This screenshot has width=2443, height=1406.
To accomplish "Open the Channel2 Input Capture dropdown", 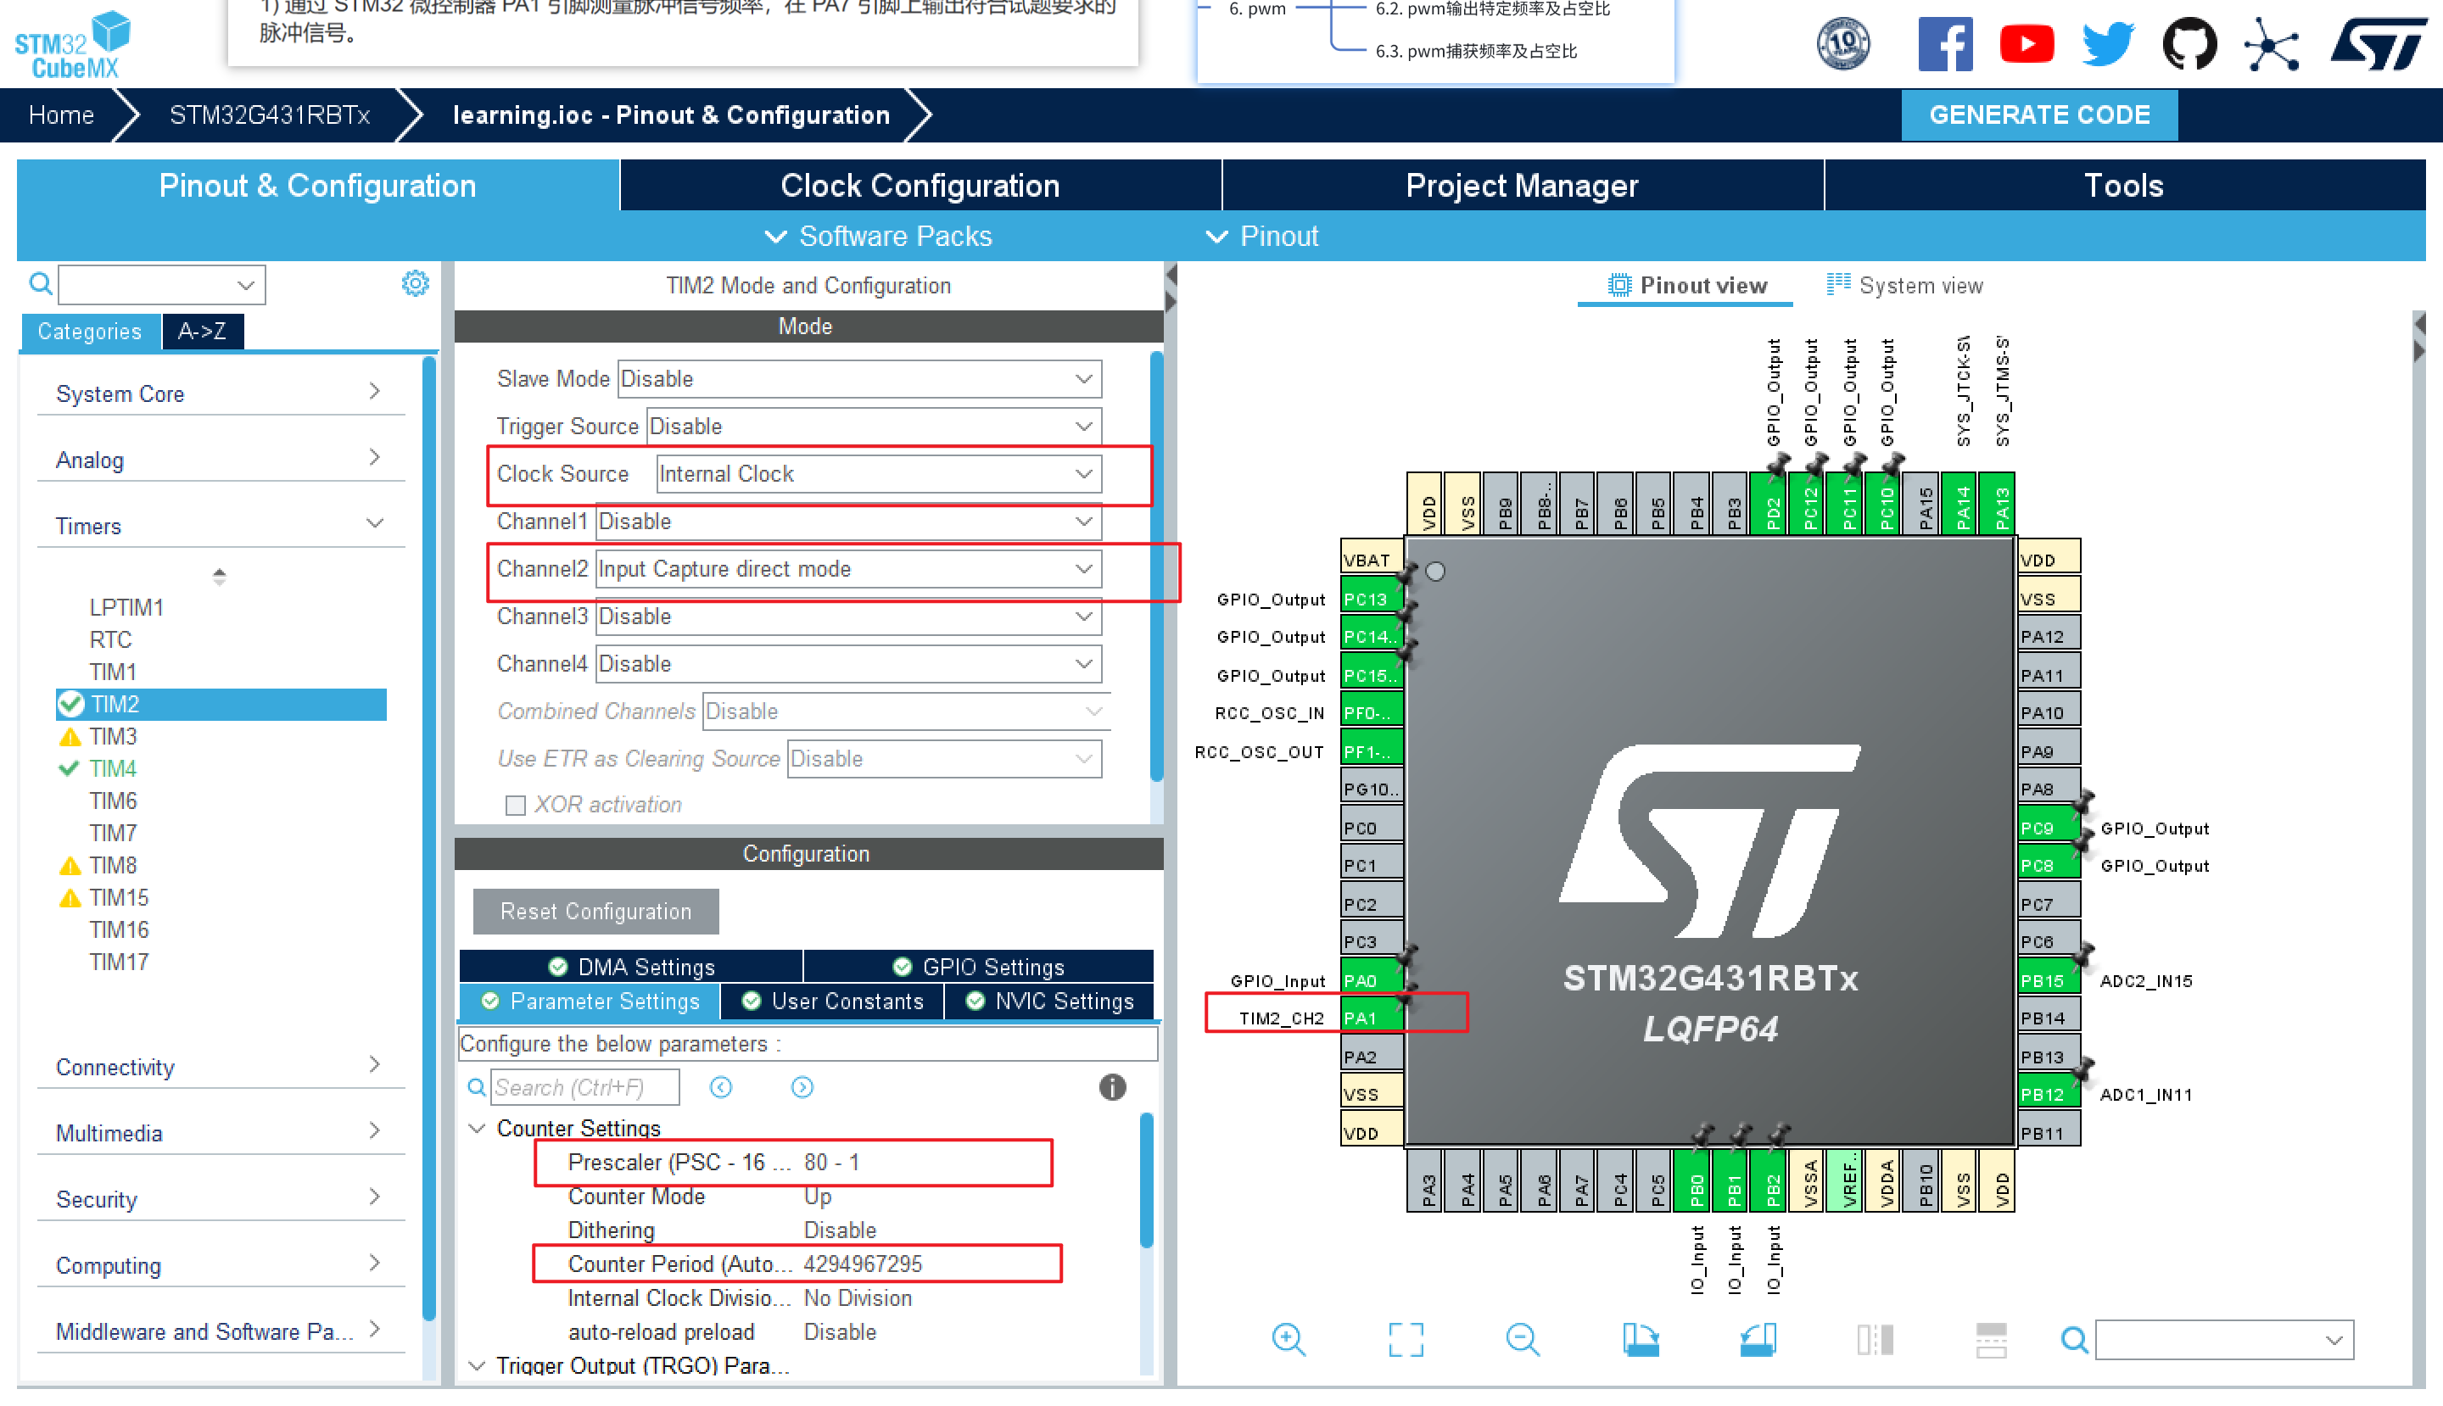I will click(848, 569).
